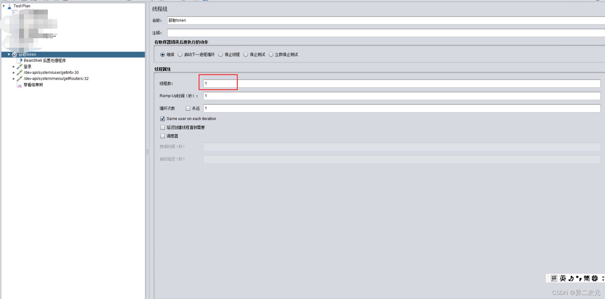Click the 拼 input method icon
The image size is (605, 299).
coord(554,278)
